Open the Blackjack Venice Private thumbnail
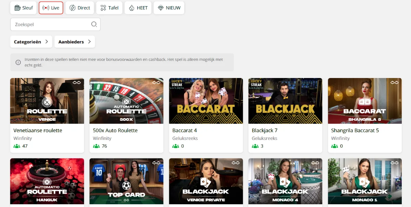The width and height of the screenshot is (411, 207). tap(206, 181)
